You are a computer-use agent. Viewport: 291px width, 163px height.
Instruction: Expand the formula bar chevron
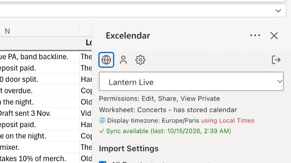click(278, 11)
